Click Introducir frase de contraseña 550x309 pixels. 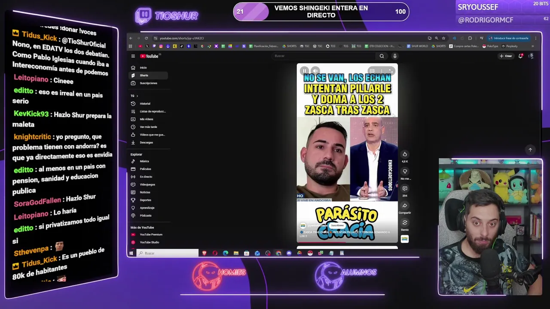coord(509,38)
